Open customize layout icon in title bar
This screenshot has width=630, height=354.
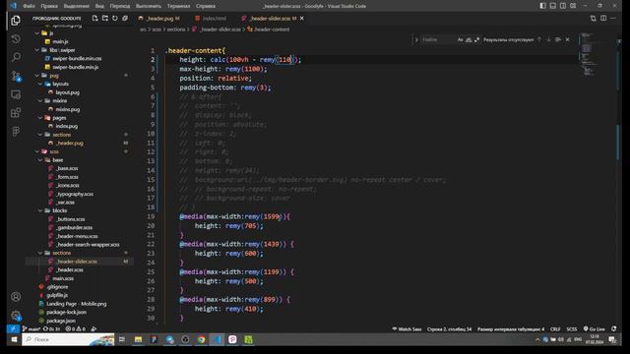pos(573,6)
